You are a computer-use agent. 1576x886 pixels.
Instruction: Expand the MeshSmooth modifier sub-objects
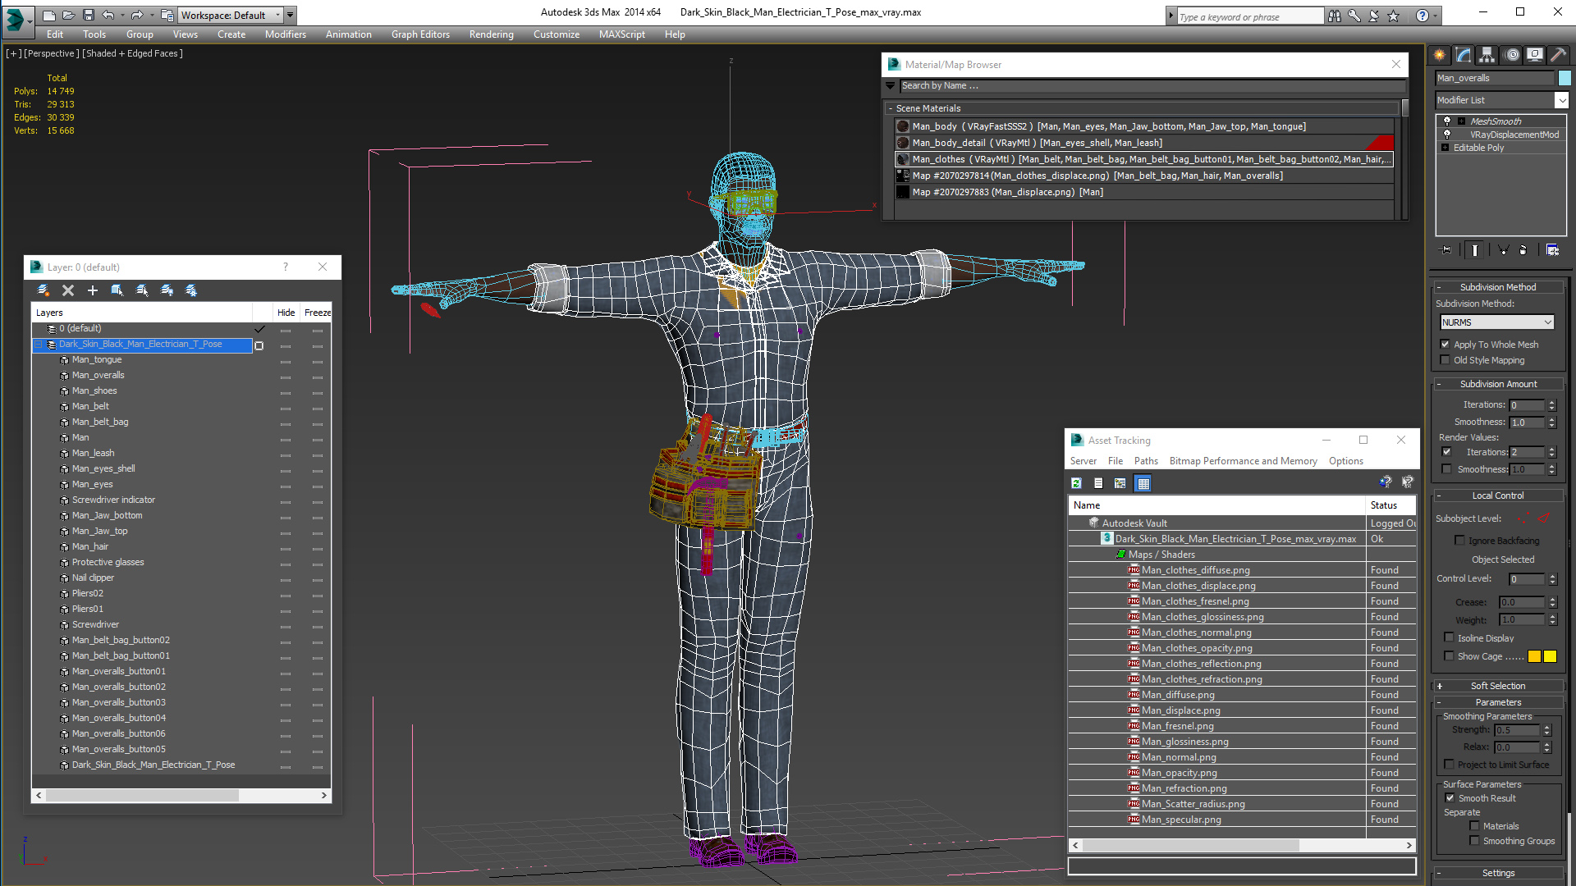[x=1461, y=121]
